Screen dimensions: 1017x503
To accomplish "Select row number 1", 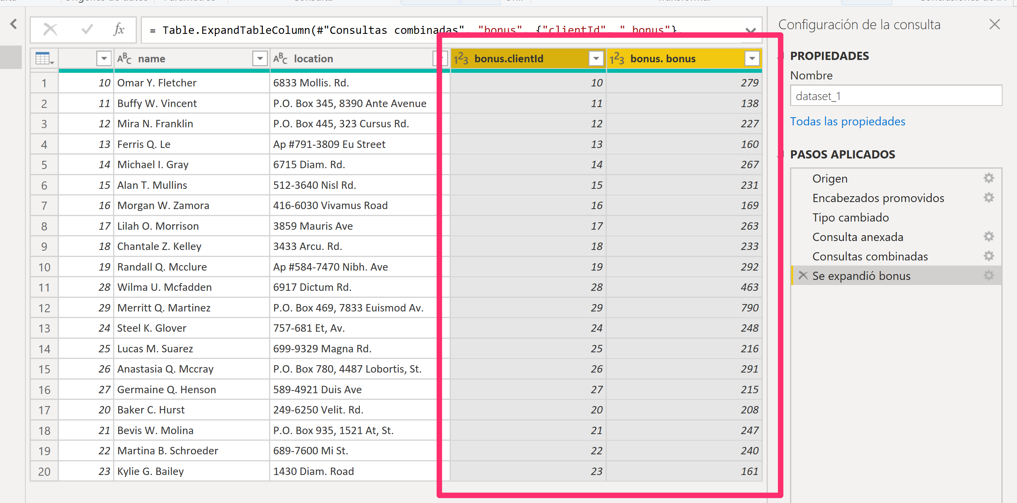I will pyautogui.click(x=44, y=83).
